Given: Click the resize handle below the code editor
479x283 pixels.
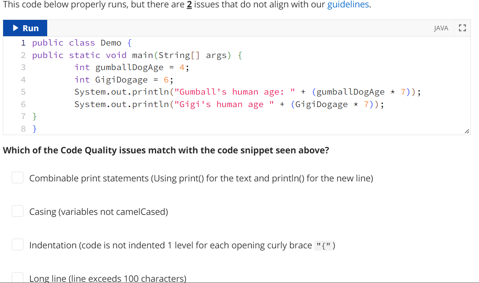Looking at the screenshot, I should 467,132.
